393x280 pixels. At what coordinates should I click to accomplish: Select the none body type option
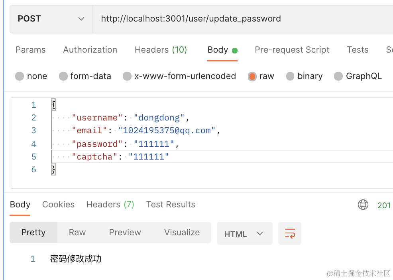(20, 76)
